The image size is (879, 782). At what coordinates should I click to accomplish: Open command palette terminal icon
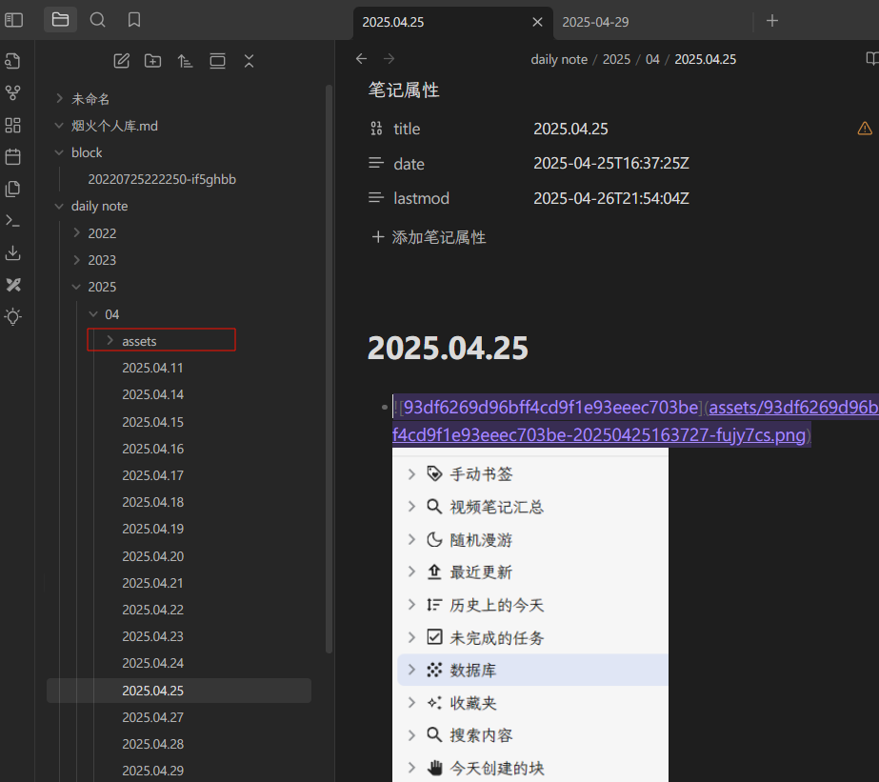tap(13, 220)
